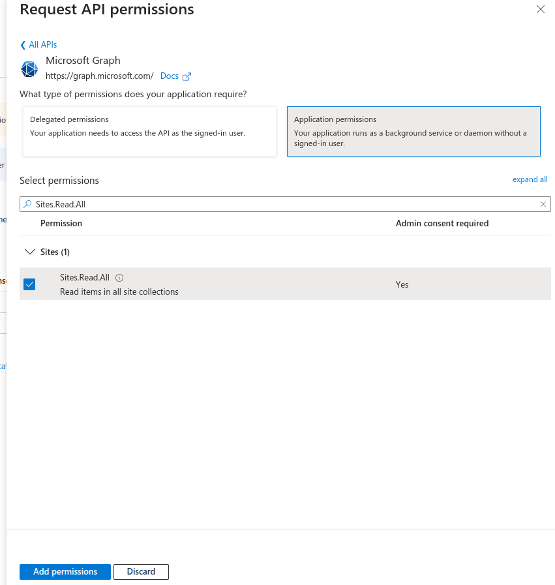Click the Permission column header
Viewport: 555px width, 585px height.
(61, 223)
